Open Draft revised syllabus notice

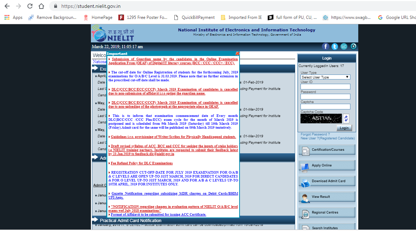pos(173,150)
